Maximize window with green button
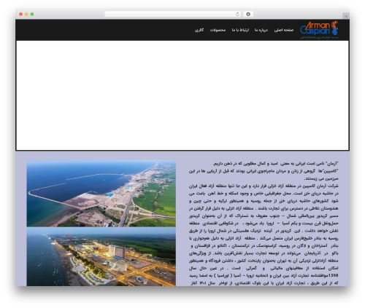365x308 pixels. (32, 14)
